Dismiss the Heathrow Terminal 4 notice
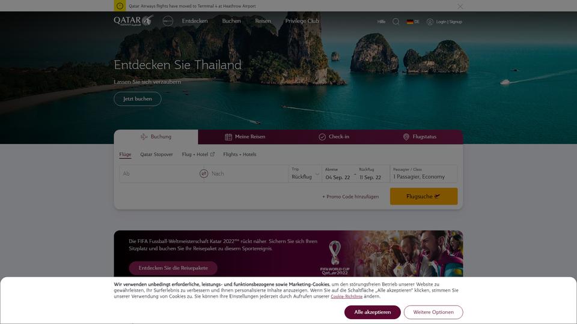The width and height of the screenshot is (577, 324). pos(460,6)
